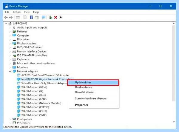Click the DVD/CD-ROM drives icon
179x132 pixels.
coord(14,47)
